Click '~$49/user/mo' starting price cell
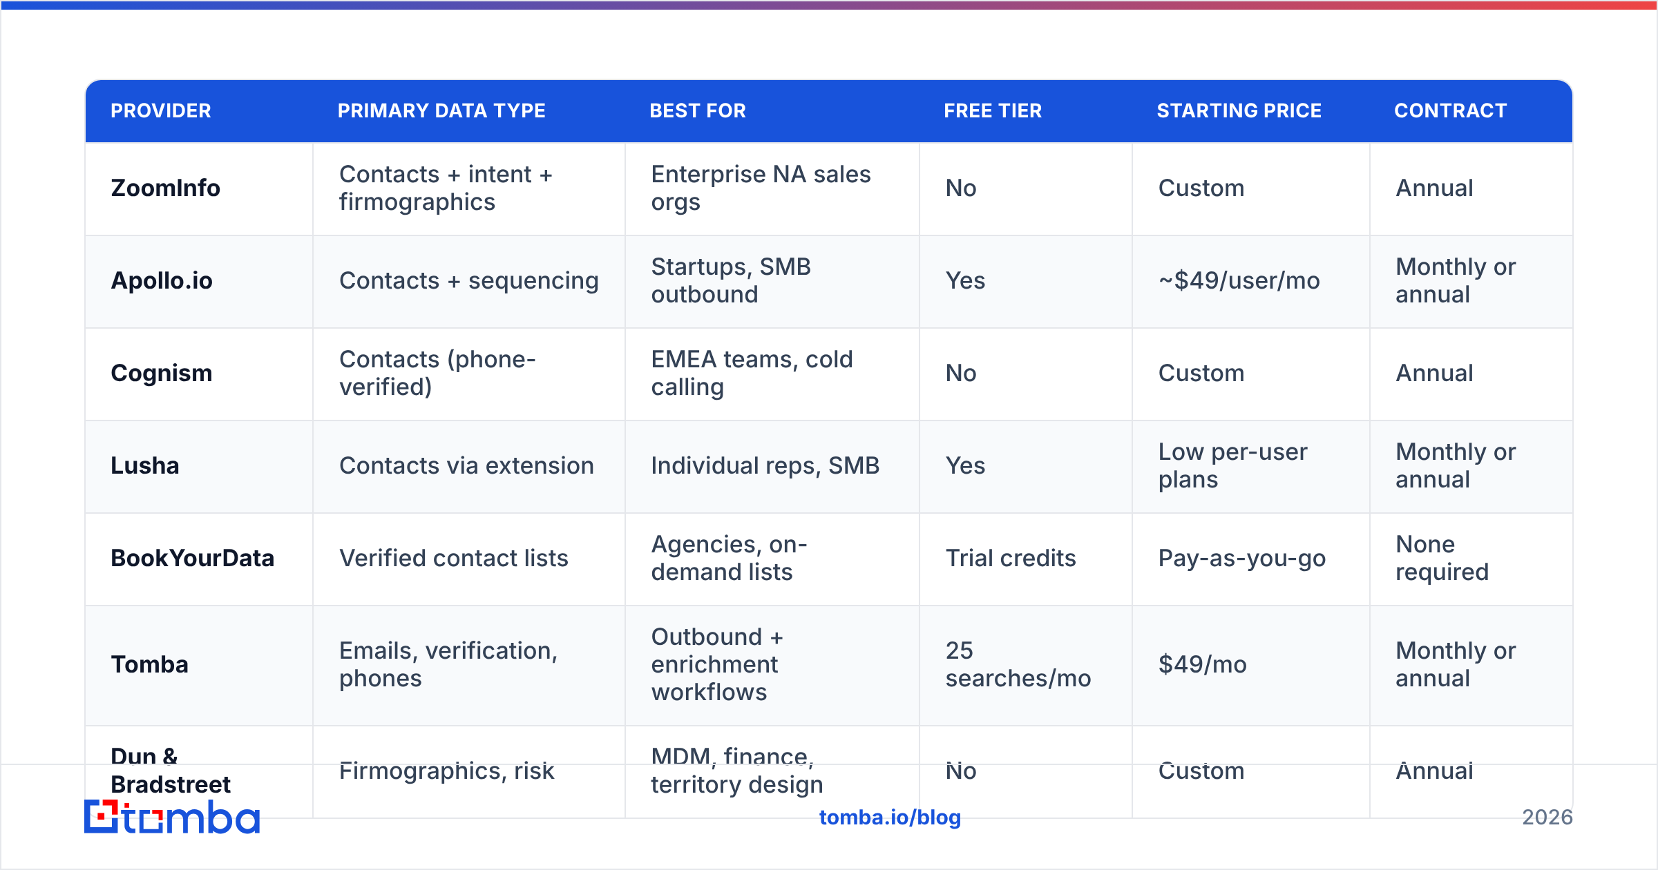The image size is (1658, 870). [1251, 281]
